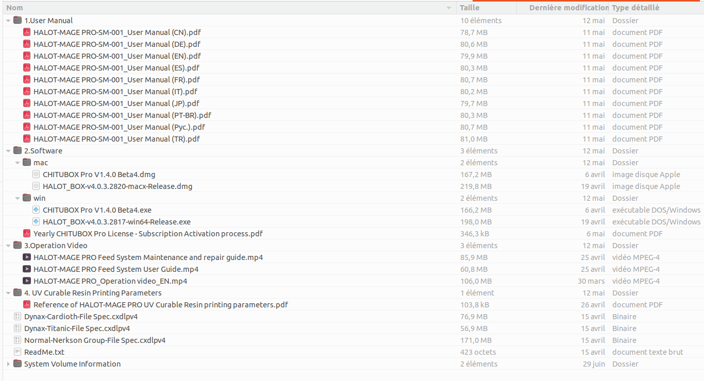This screenshot has height=381, width=704.
Task: Collapse the 2.Software folder tree
Action: 8,151
